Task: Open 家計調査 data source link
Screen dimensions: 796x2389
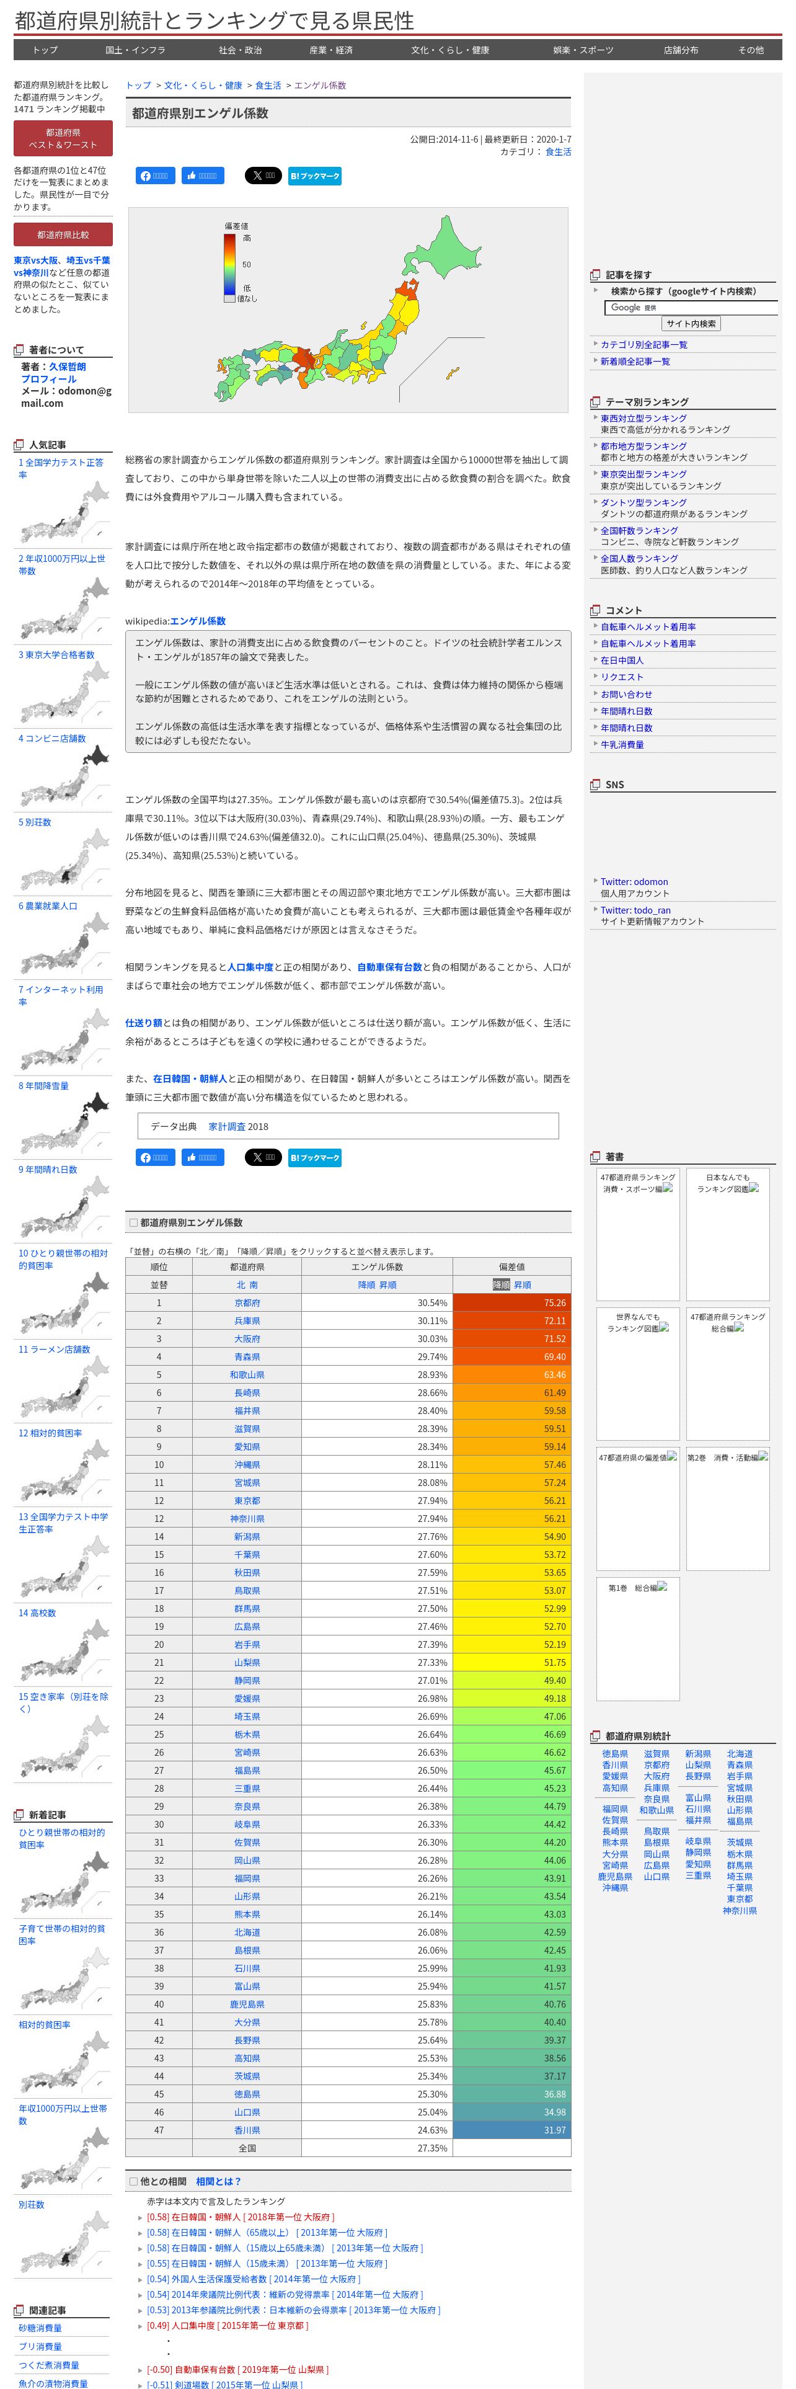Action: tap(226, 1127)
